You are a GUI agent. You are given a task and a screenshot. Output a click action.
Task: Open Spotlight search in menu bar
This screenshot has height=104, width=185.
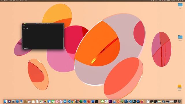180,1
